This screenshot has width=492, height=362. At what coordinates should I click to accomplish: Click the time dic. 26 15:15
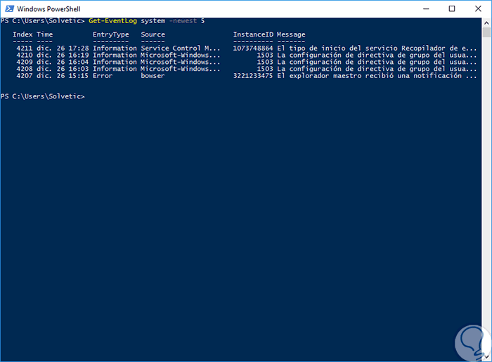tap(63, 76)
